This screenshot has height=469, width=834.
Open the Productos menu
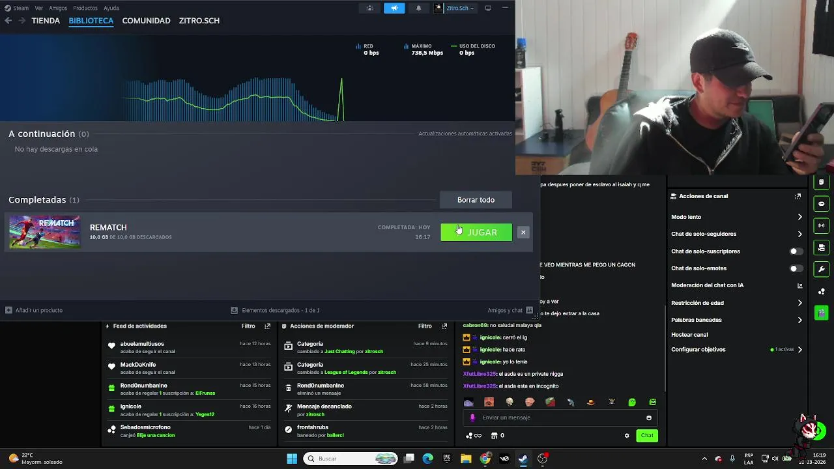point(85,8)
